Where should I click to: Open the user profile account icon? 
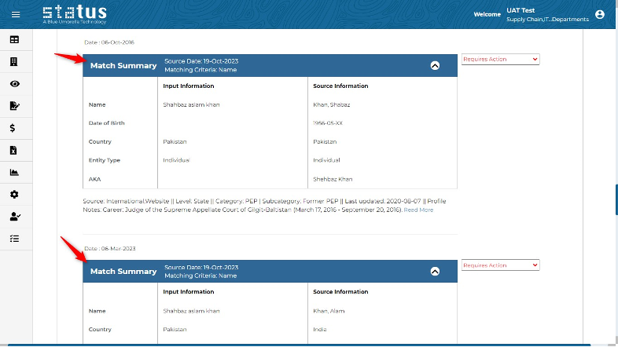600,14
